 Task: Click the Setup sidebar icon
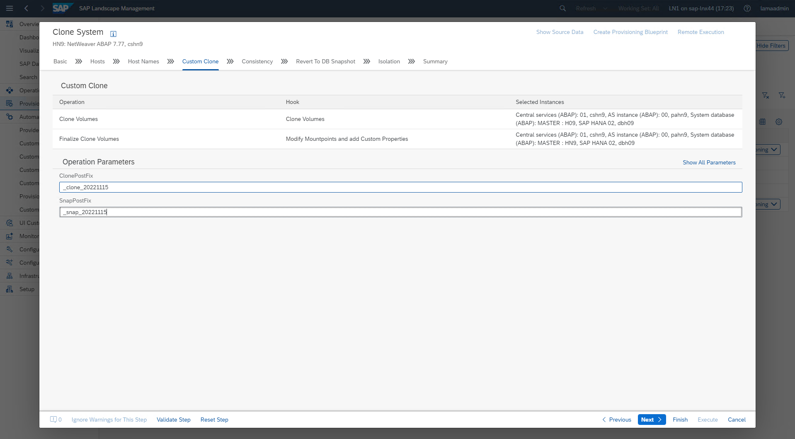point(10,289)
